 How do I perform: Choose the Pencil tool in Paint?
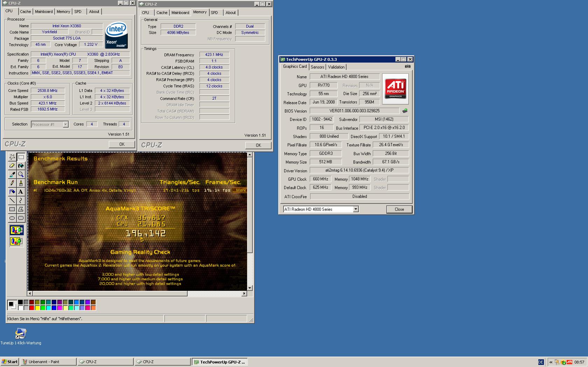click(x=12, y=183)
